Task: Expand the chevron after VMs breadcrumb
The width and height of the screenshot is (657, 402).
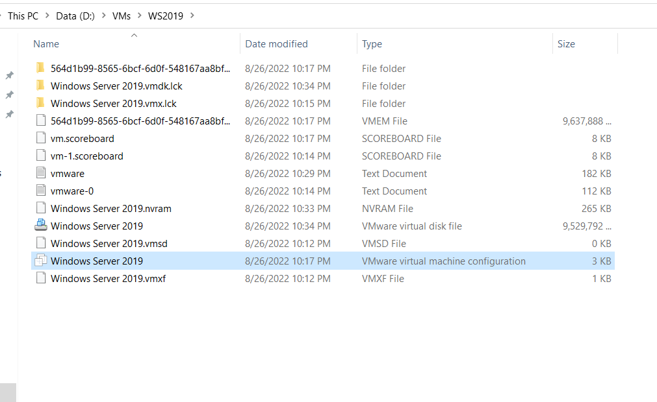Action: pos(139,16)
